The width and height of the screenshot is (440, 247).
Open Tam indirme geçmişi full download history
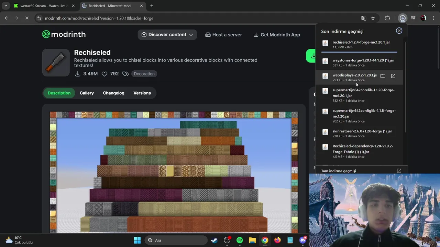coord(339,171)
